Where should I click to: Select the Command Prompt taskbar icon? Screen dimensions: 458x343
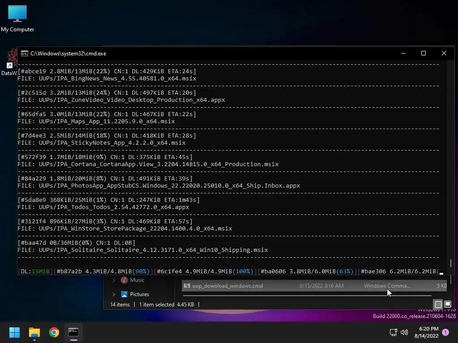[x=73, y=332]
